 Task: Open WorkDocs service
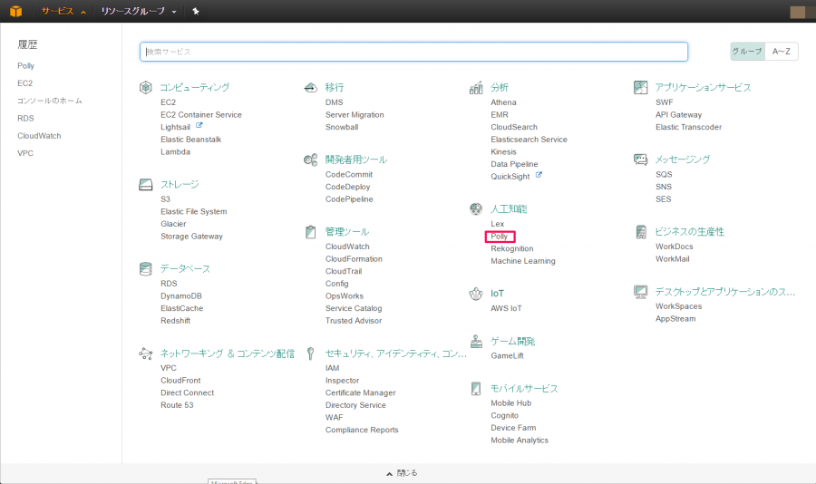pos(674,247)
